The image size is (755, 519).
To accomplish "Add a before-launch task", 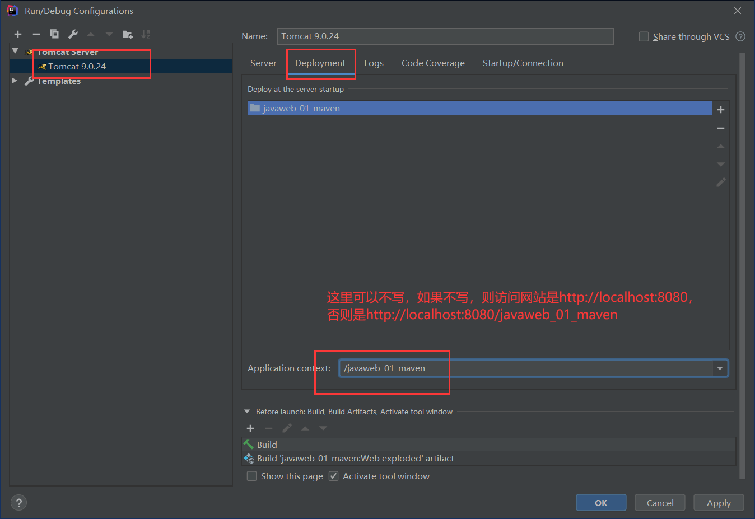I will pyautogui.click(x=250, y=428).
